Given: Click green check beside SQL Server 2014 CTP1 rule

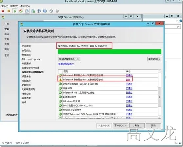Looking at the screenshot, I should click(60, 114).
